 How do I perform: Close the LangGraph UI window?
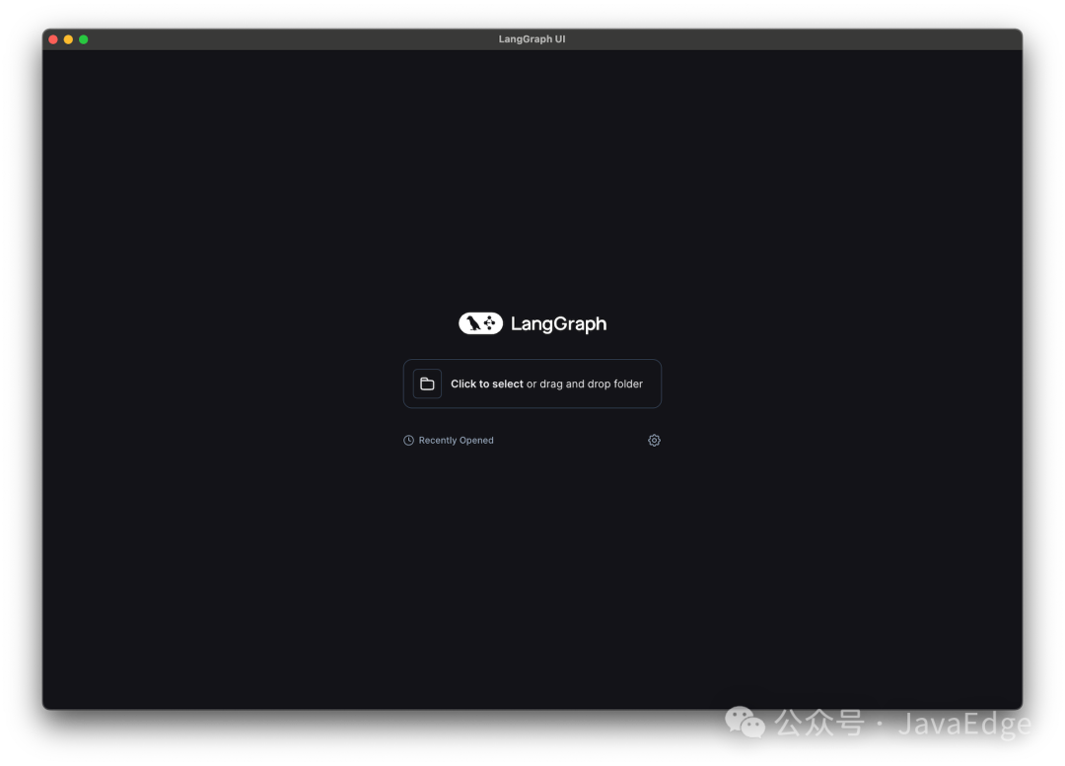[53, 39]
